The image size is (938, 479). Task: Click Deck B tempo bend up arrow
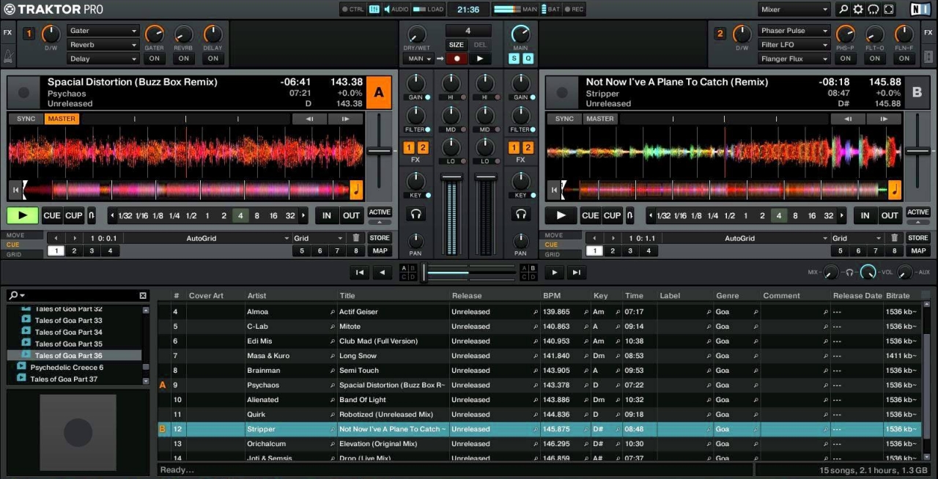point(883,119)
